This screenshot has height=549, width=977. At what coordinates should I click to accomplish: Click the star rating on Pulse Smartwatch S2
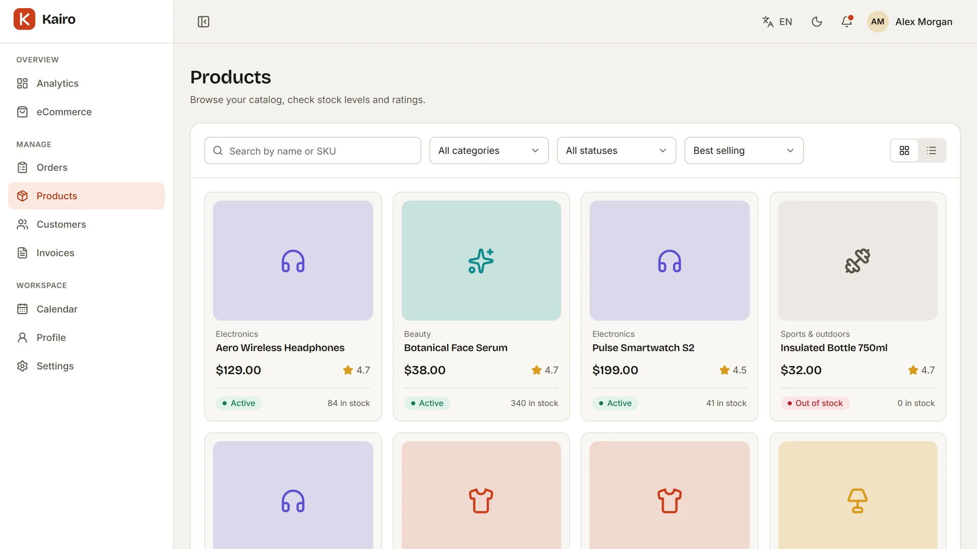733,370
